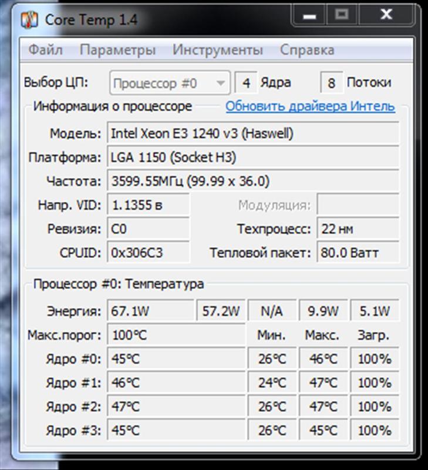Click Ядро #1 maximum temperature 47°C
Viewport: 428px width, 470px height.
click(323, 382)
